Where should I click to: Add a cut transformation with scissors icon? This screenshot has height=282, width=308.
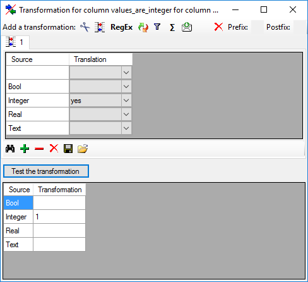[x=85, y=27]
